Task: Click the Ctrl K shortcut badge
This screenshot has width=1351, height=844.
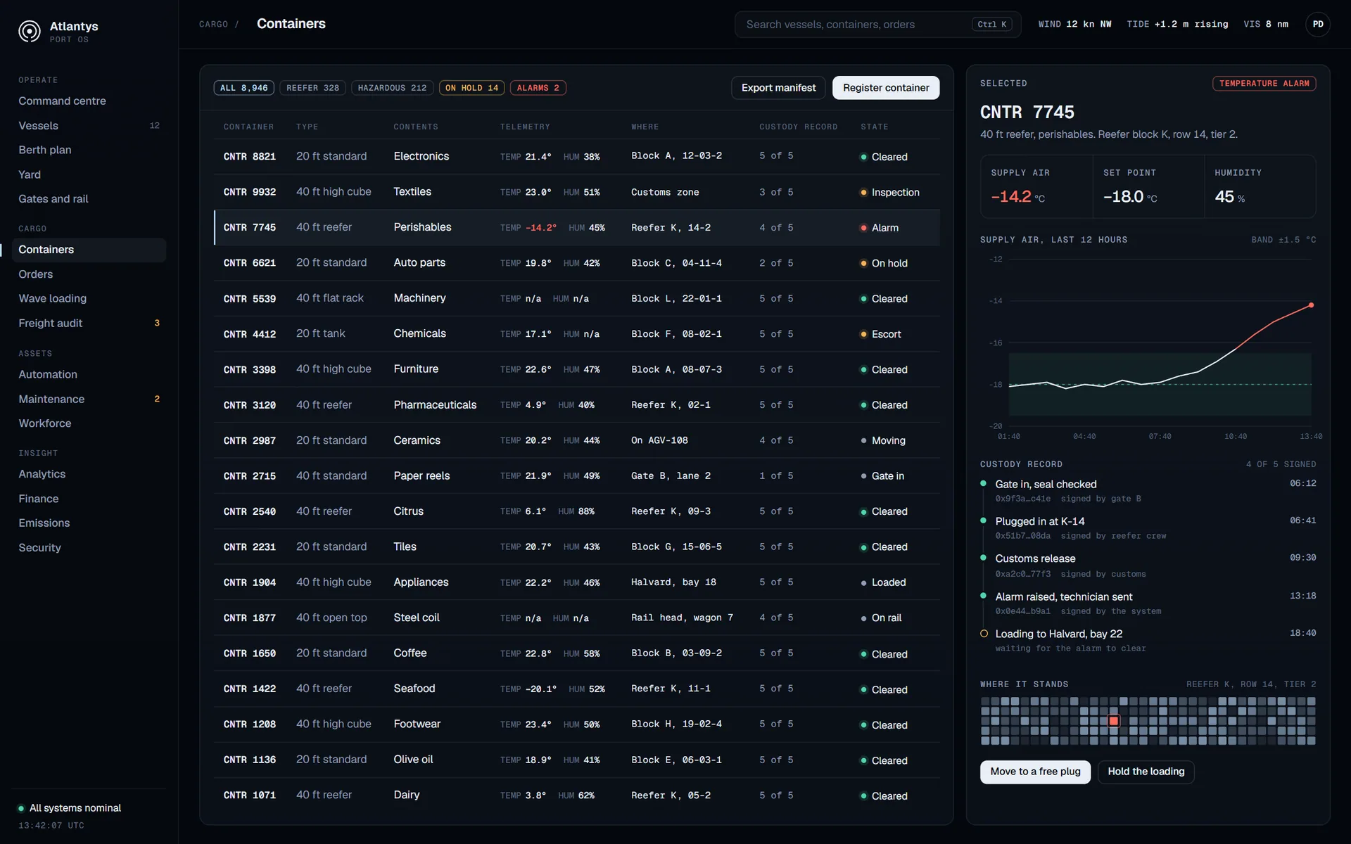Action: (991, 25)
